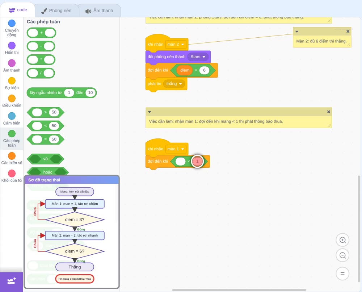Click the vertical workspace scrollbar
The image size is (362, 292).
pyautogui.click(x=359, y=229)
